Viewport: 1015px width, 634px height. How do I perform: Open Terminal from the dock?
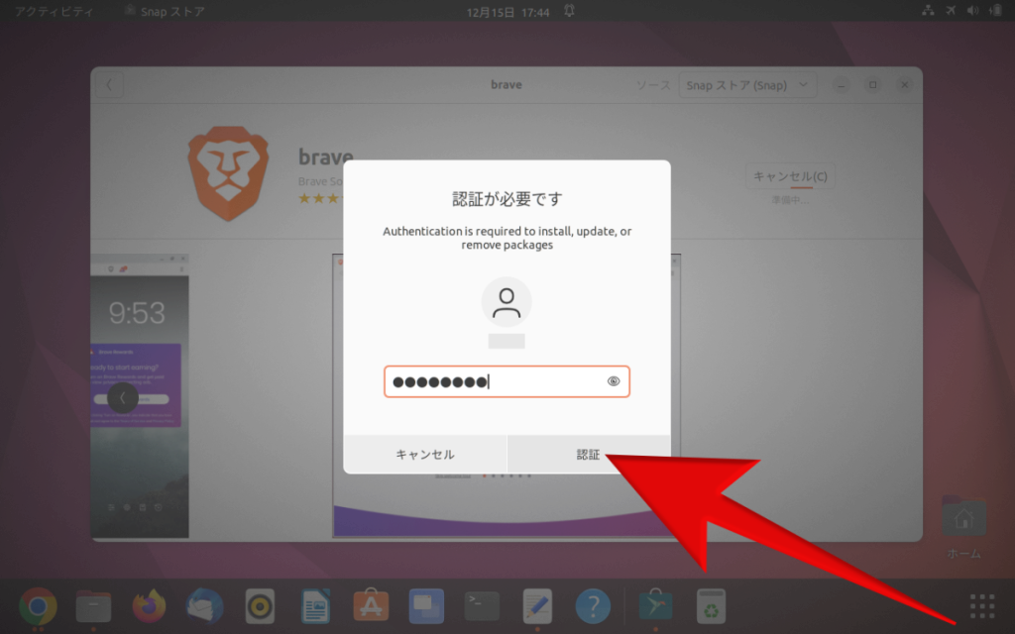pos(483,606)
